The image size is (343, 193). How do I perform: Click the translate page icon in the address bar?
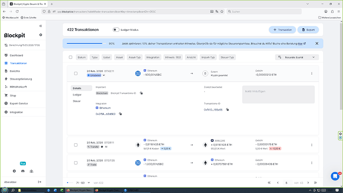tap(217, 11)
